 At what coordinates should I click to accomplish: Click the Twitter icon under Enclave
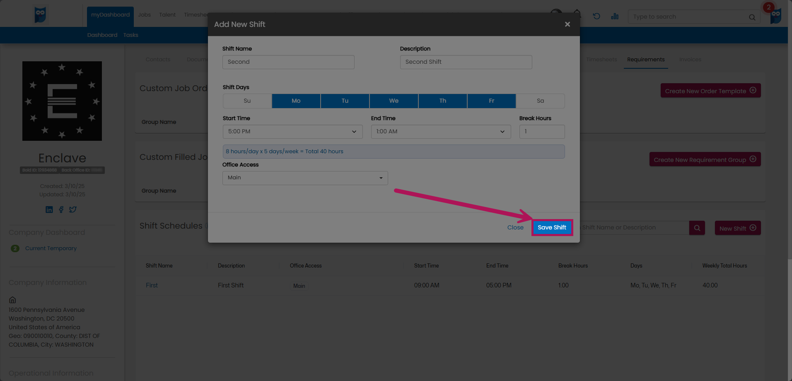click(73, 210)
